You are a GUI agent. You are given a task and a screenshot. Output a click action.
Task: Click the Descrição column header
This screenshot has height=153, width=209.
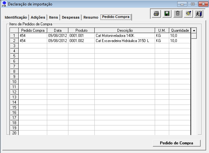click(x=125, y=30)
